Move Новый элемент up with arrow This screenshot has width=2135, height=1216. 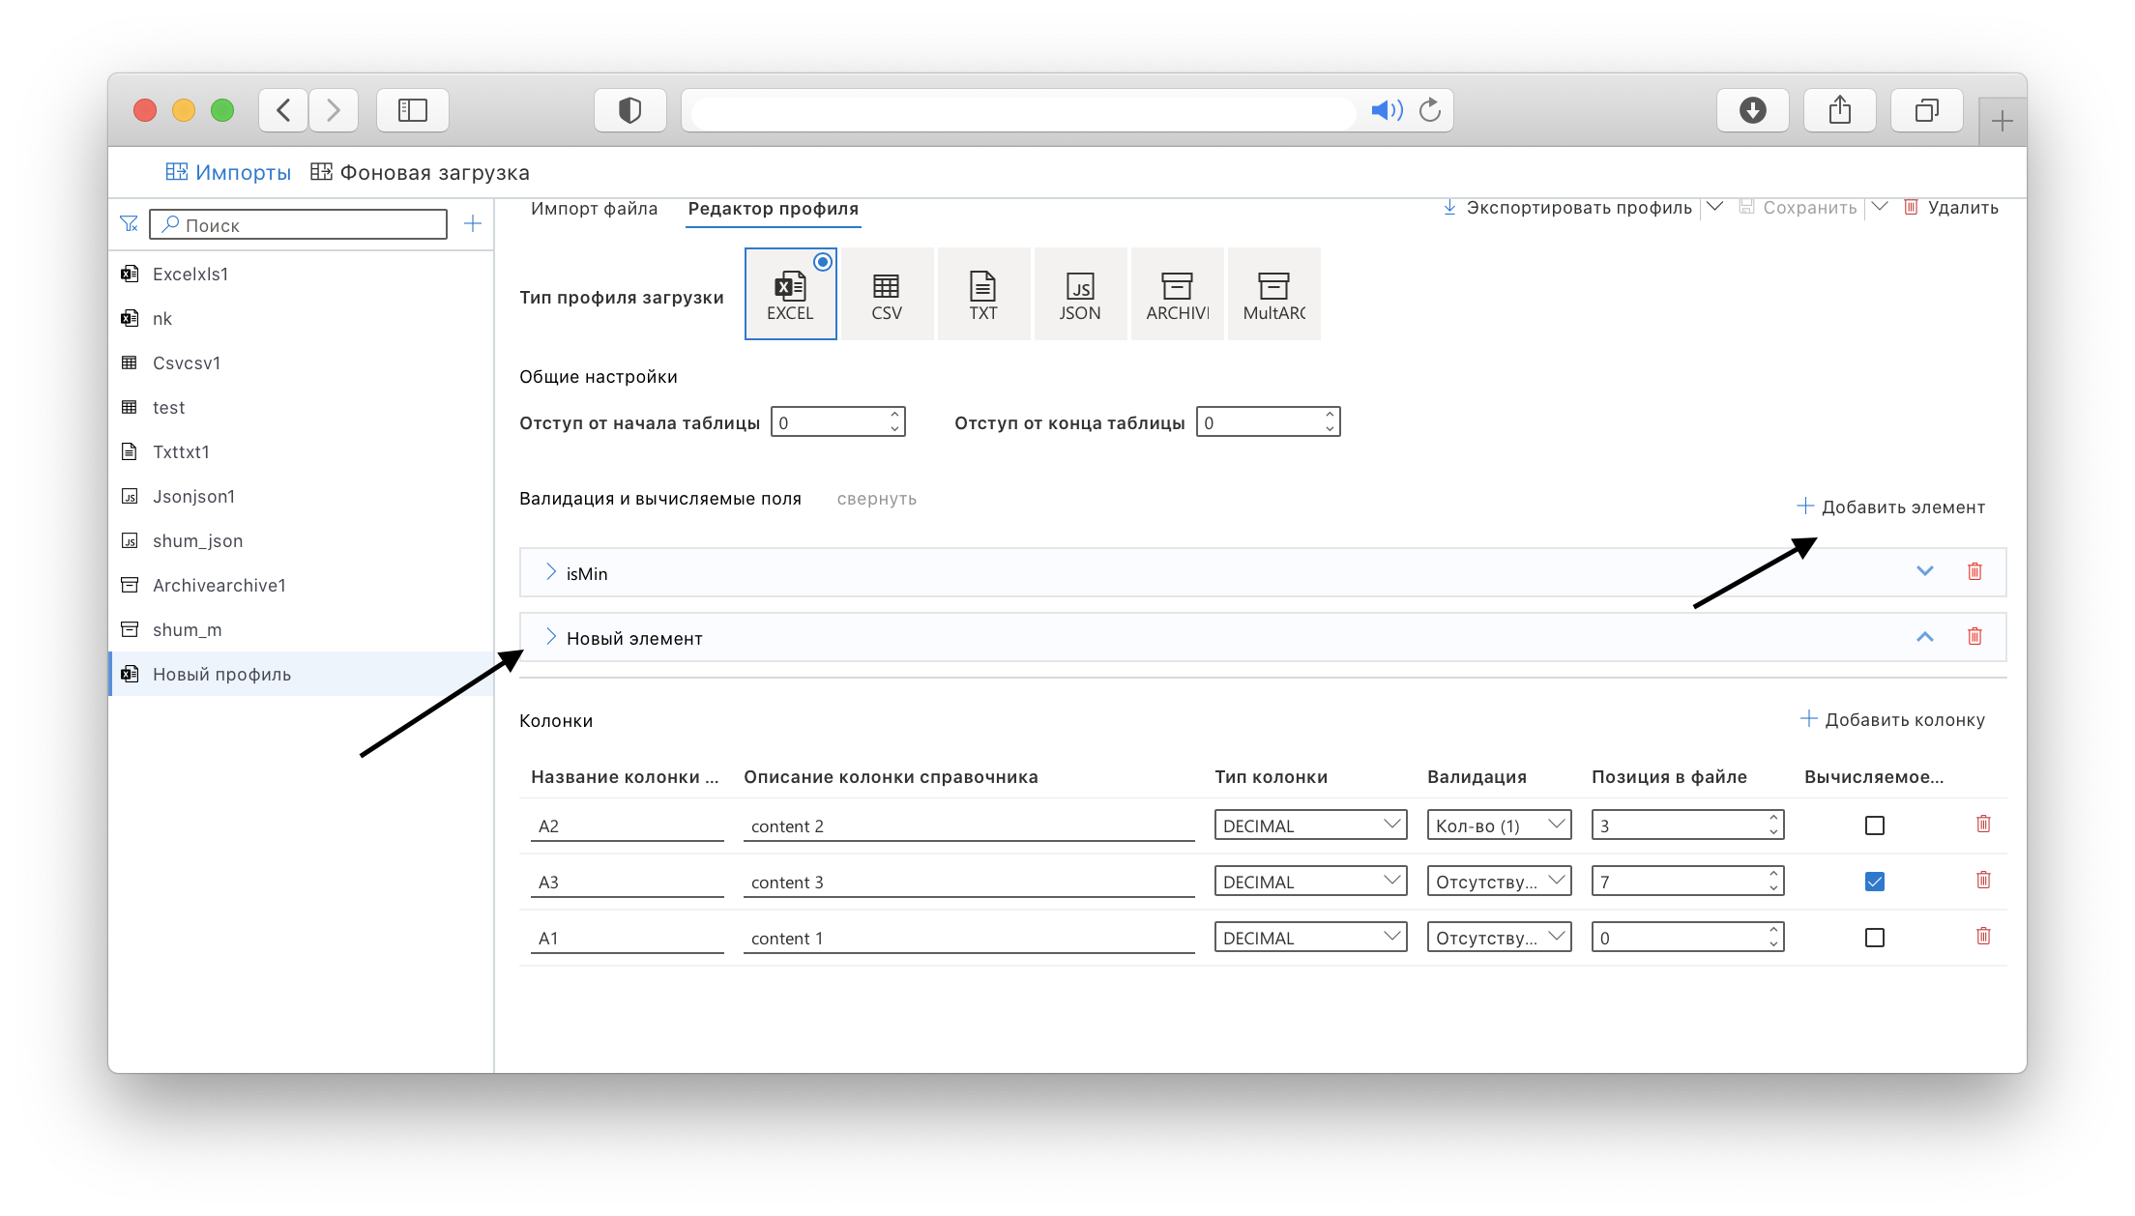1925,636
